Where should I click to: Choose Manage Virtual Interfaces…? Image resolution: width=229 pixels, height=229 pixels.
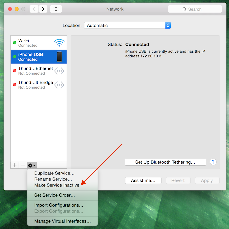coord(62,221)
